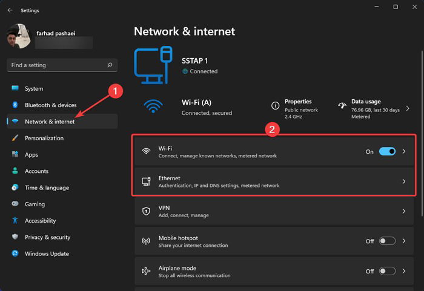Open the Bluetooth & devices icon
424x291 pixels.
coord(15,105)
